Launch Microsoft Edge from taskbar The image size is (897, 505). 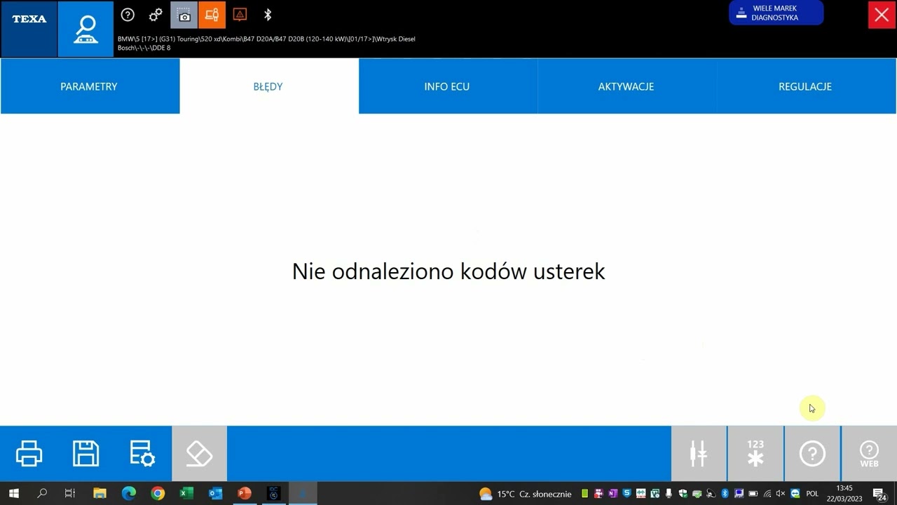[128, 494]
